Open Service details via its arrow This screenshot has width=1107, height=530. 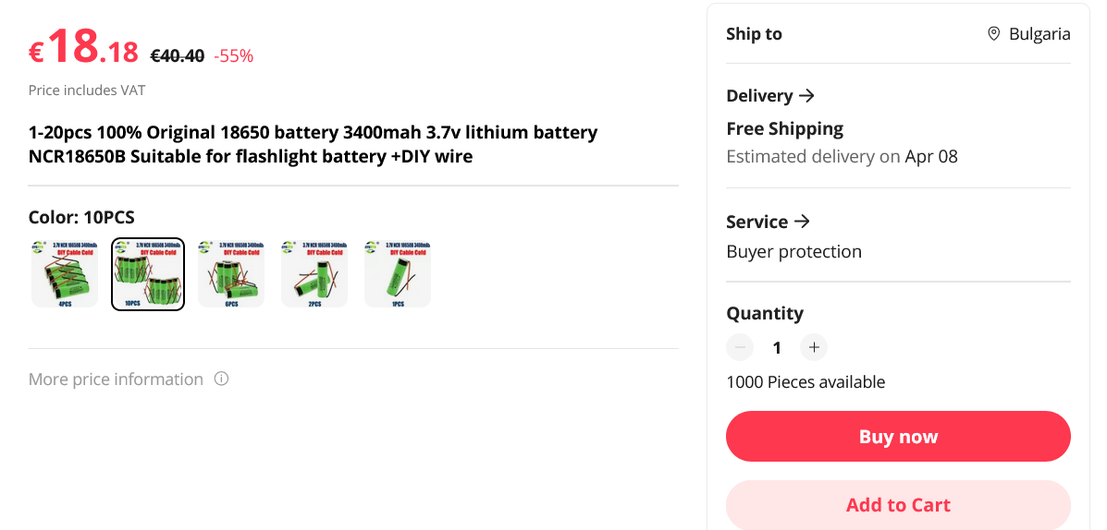pyautogui.click(x=802, y=222)
